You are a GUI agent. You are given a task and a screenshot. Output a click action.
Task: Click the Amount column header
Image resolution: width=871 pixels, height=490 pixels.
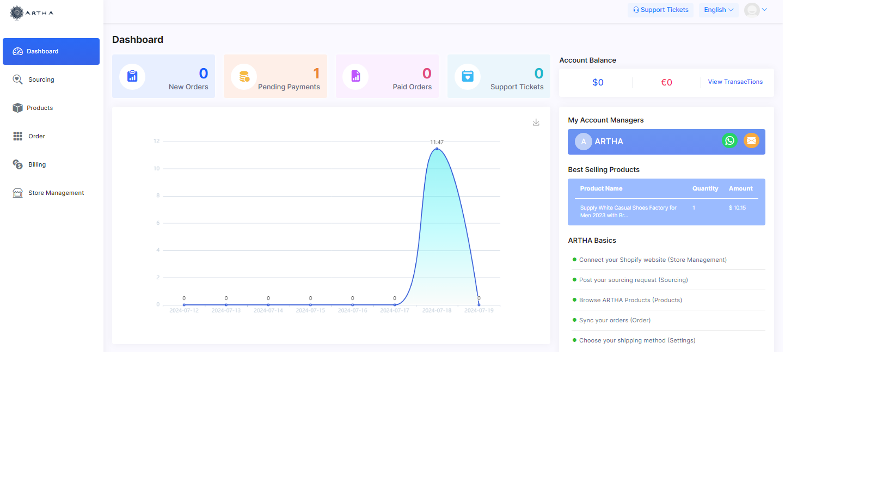740,188
